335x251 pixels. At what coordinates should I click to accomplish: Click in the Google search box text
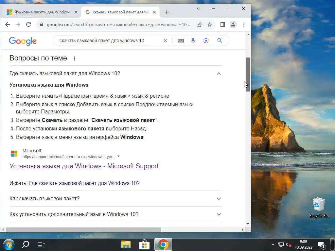coord(102,41)
